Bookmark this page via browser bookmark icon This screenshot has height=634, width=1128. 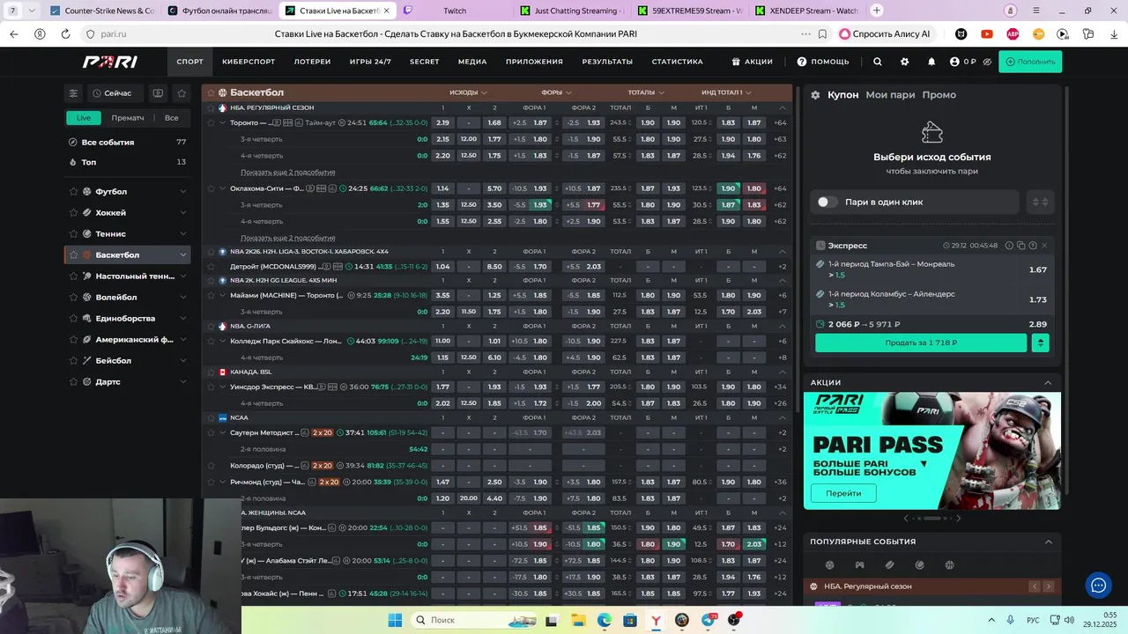[x=822, y=34]
